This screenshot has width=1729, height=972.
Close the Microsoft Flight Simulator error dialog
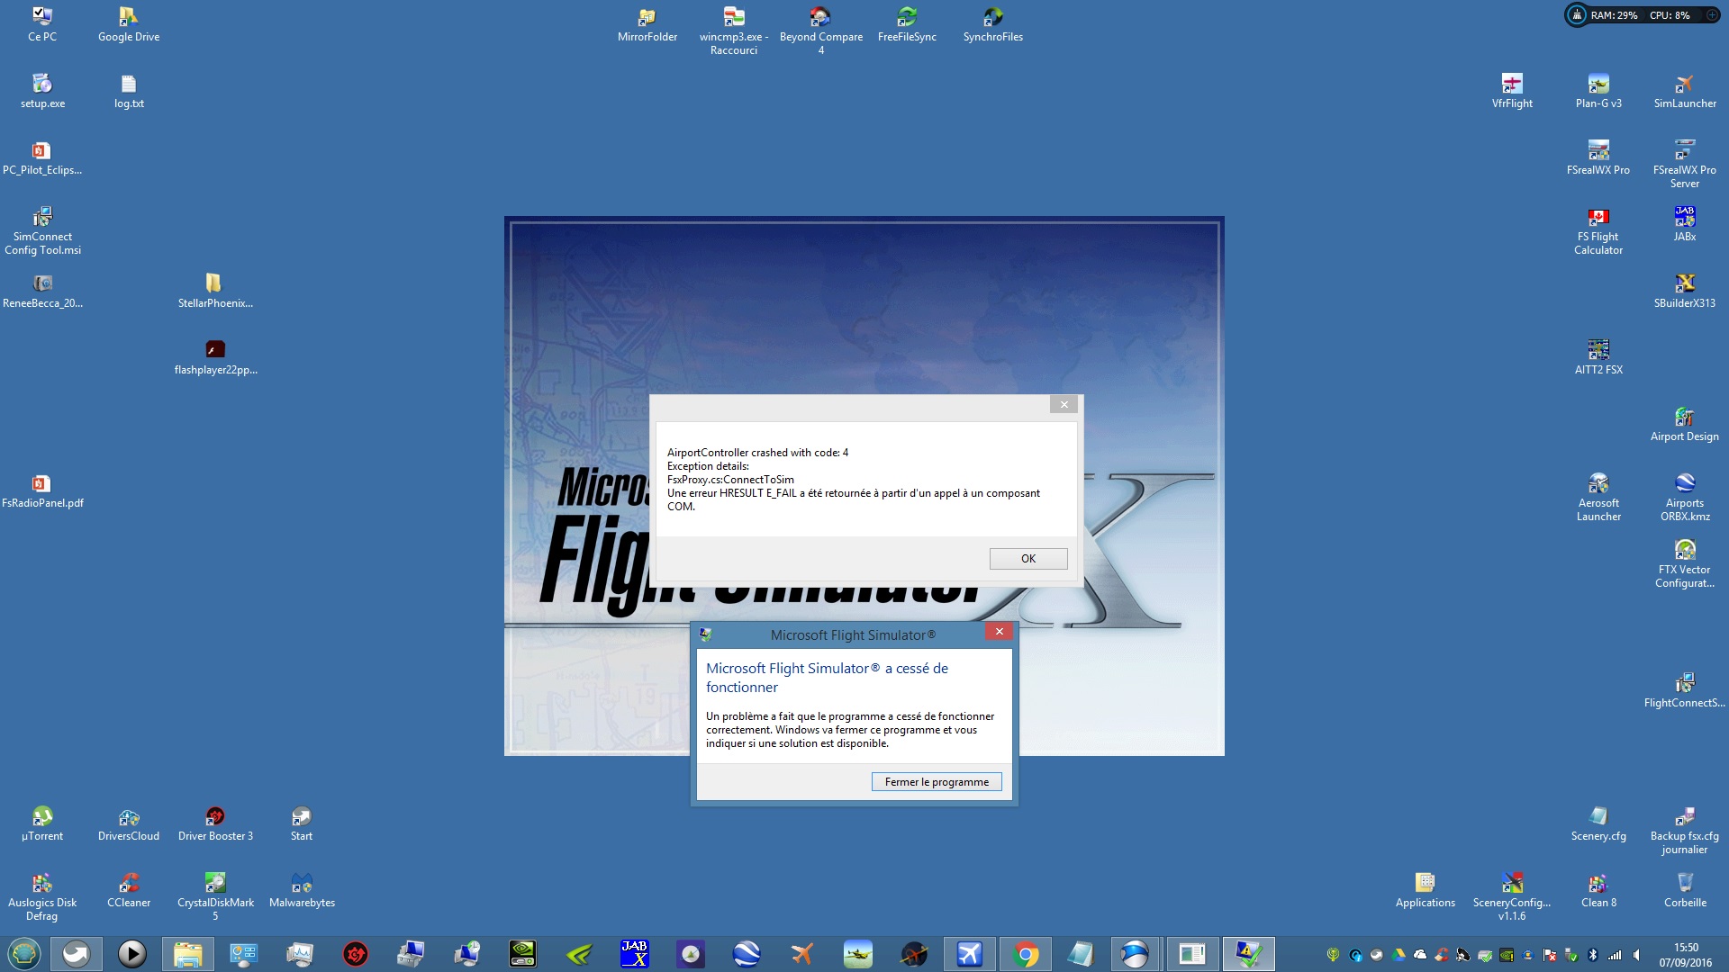pos(999,632)
